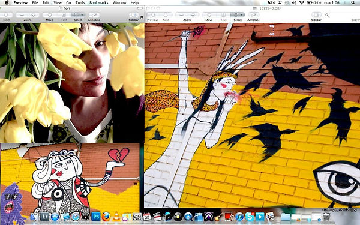
Task: Click Annotate in right Preview window
Action: click(x=253, y=15)
